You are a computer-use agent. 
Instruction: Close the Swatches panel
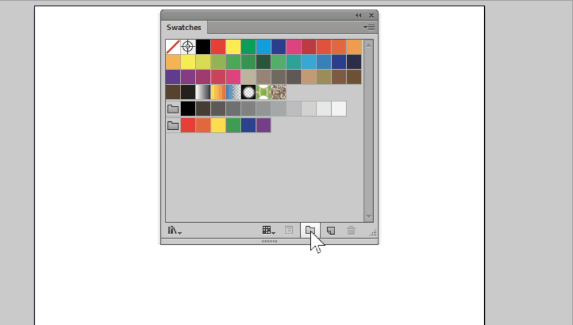pos(371,15)
